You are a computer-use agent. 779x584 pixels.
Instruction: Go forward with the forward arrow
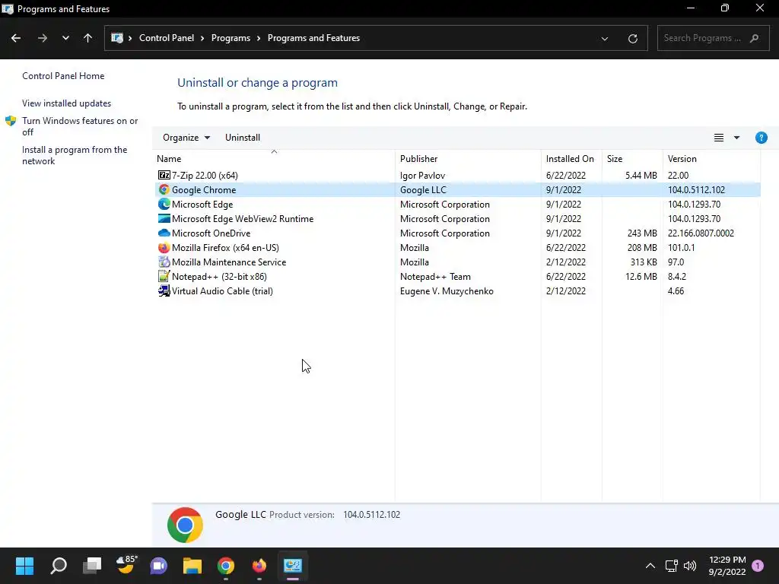[x=43, y=38]
